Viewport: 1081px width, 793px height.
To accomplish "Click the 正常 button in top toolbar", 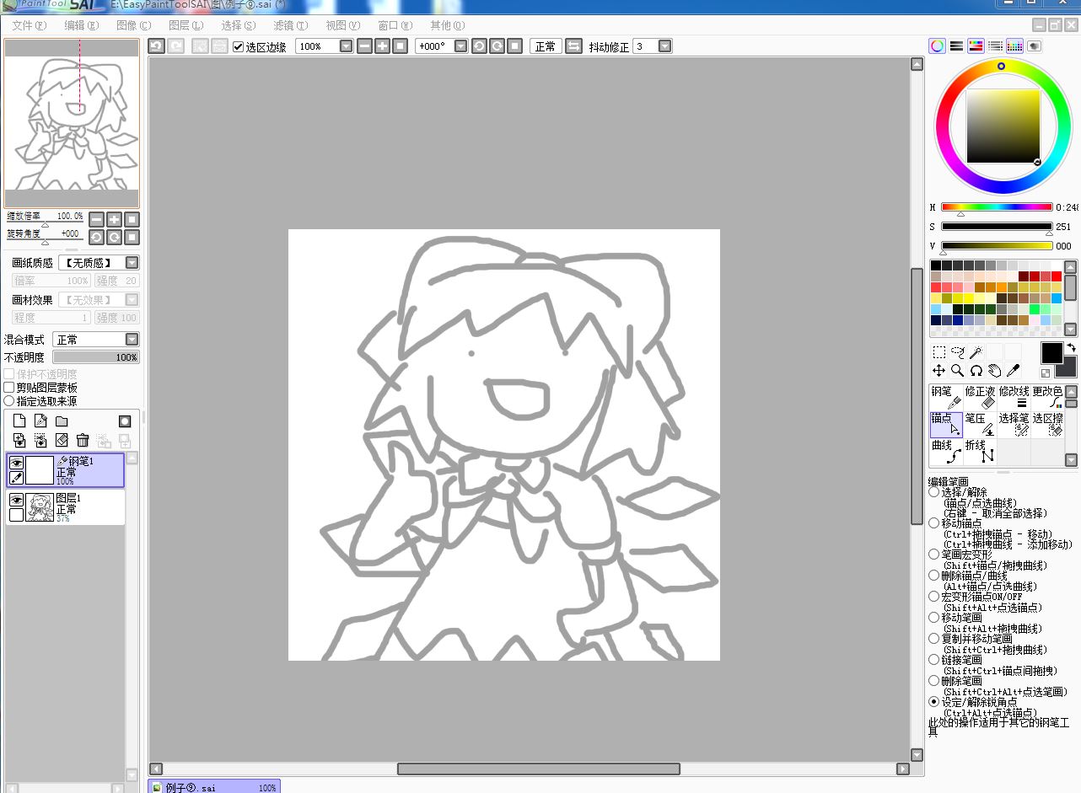I will pos(545,46).
